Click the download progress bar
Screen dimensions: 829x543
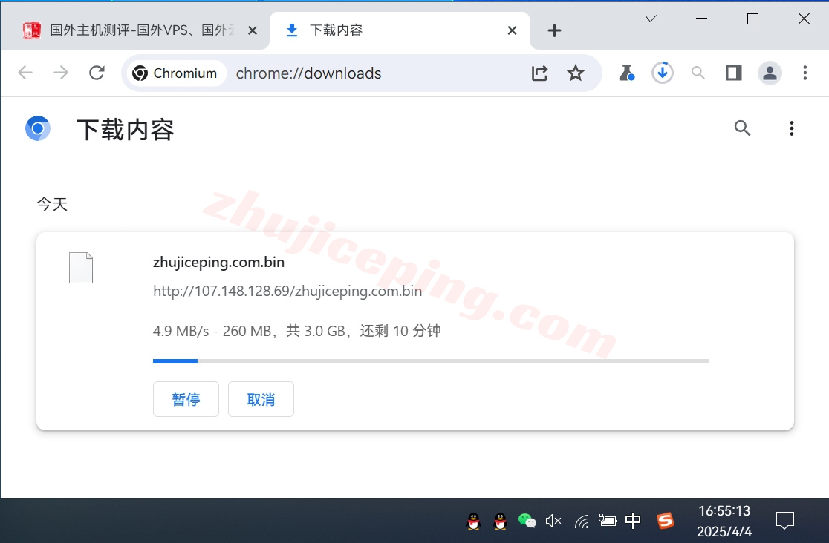coord(431,361)
